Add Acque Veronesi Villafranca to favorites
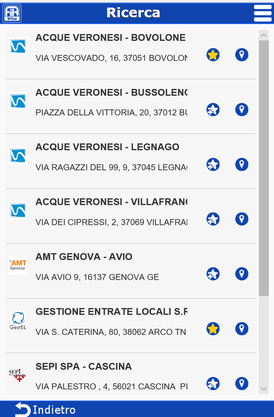The image size is (274, 417). tap(213, 219)
